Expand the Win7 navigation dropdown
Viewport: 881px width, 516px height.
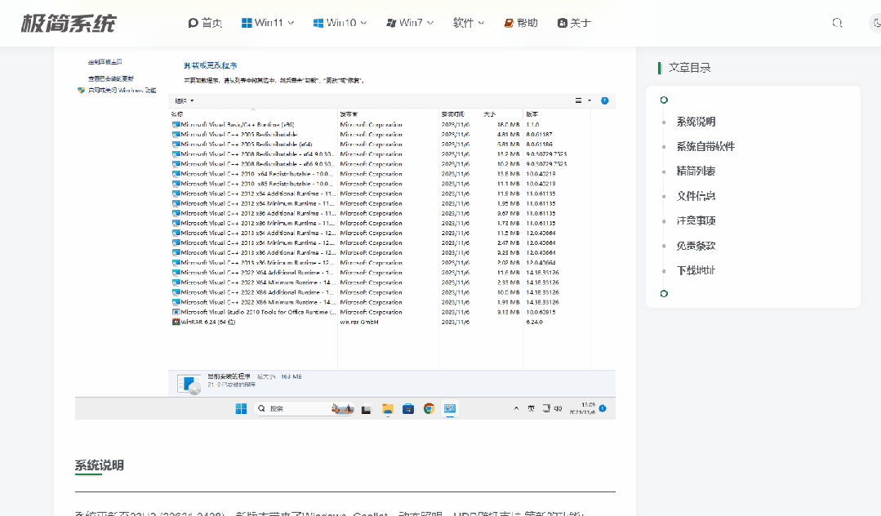point(410,23)
